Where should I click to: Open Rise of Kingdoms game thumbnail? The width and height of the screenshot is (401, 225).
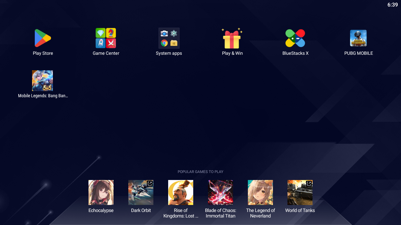click(x=181, y=192)
